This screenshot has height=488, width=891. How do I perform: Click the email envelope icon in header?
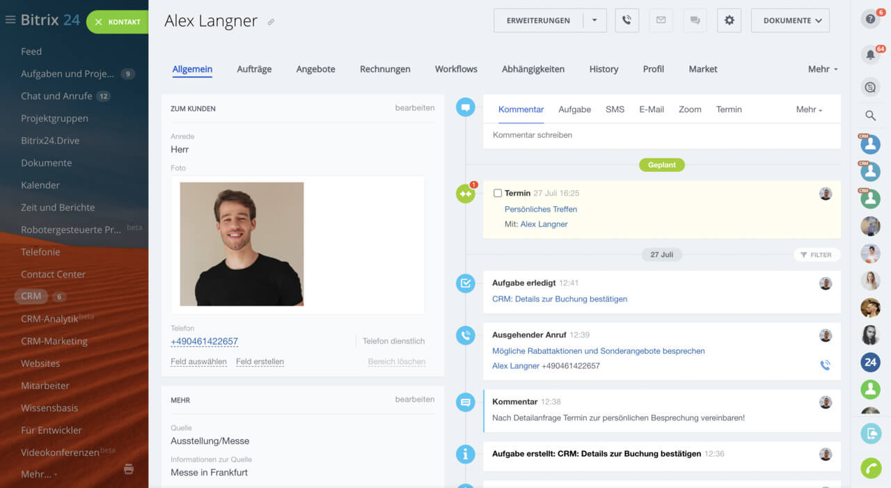[x=661, y=20]
